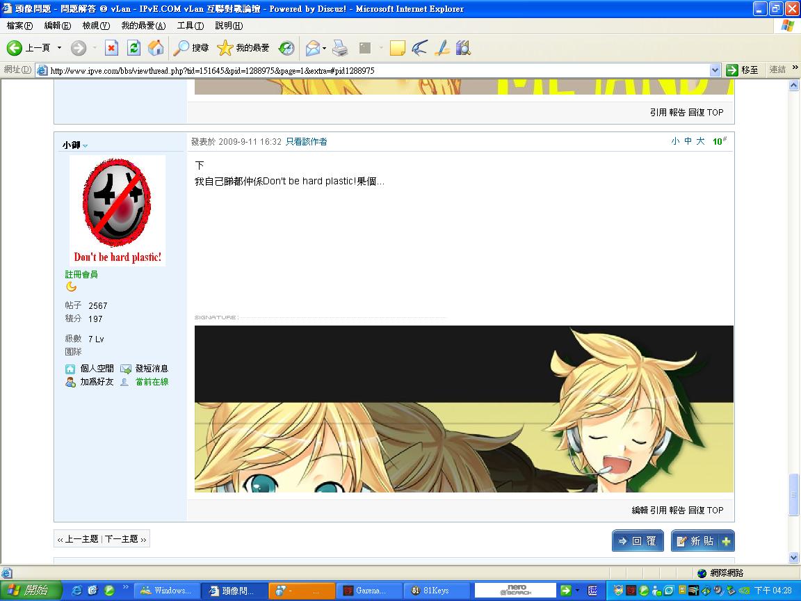Viewport: 801px width, 601px height.
Task: Switch to the 81Keys taskbar window
Action: click(436, 591)
